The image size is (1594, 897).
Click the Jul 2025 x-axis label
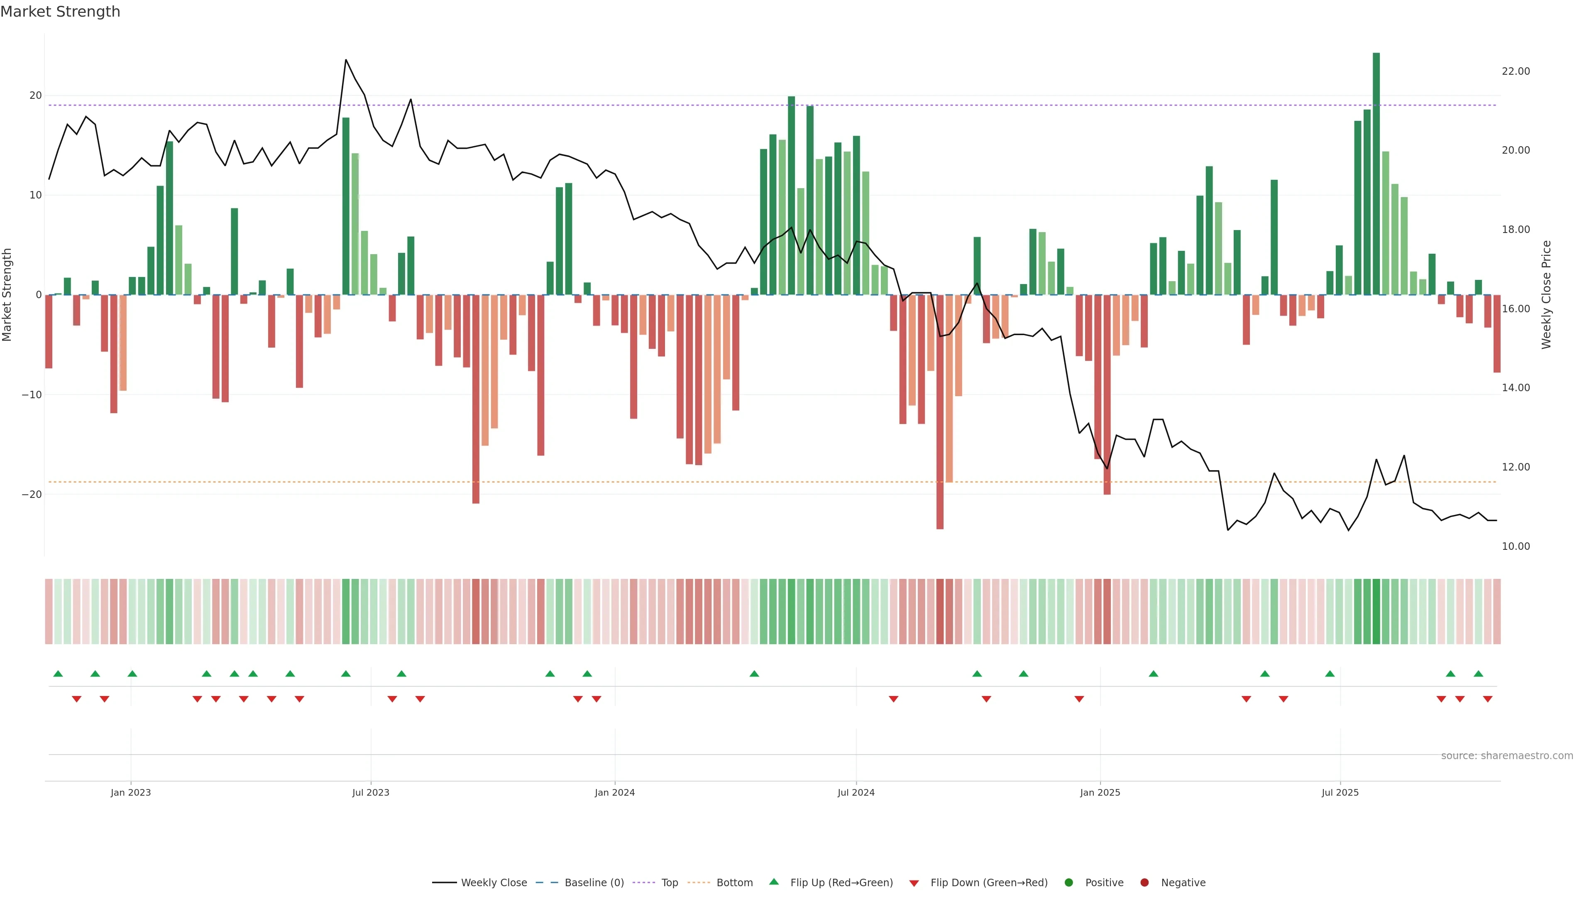click(1340, 792)
